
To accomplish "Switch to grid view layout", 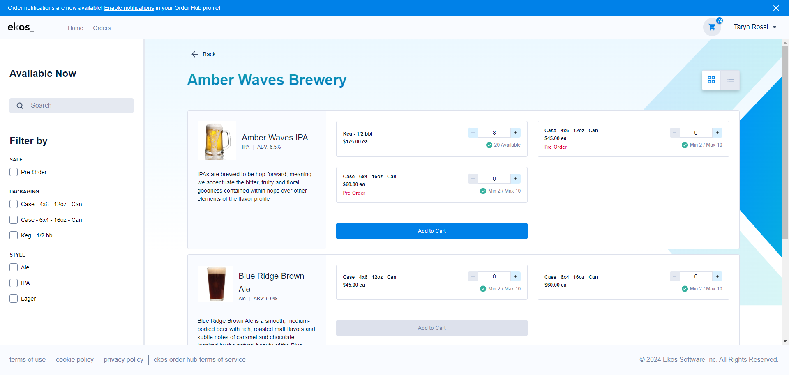I will point(711,80).
